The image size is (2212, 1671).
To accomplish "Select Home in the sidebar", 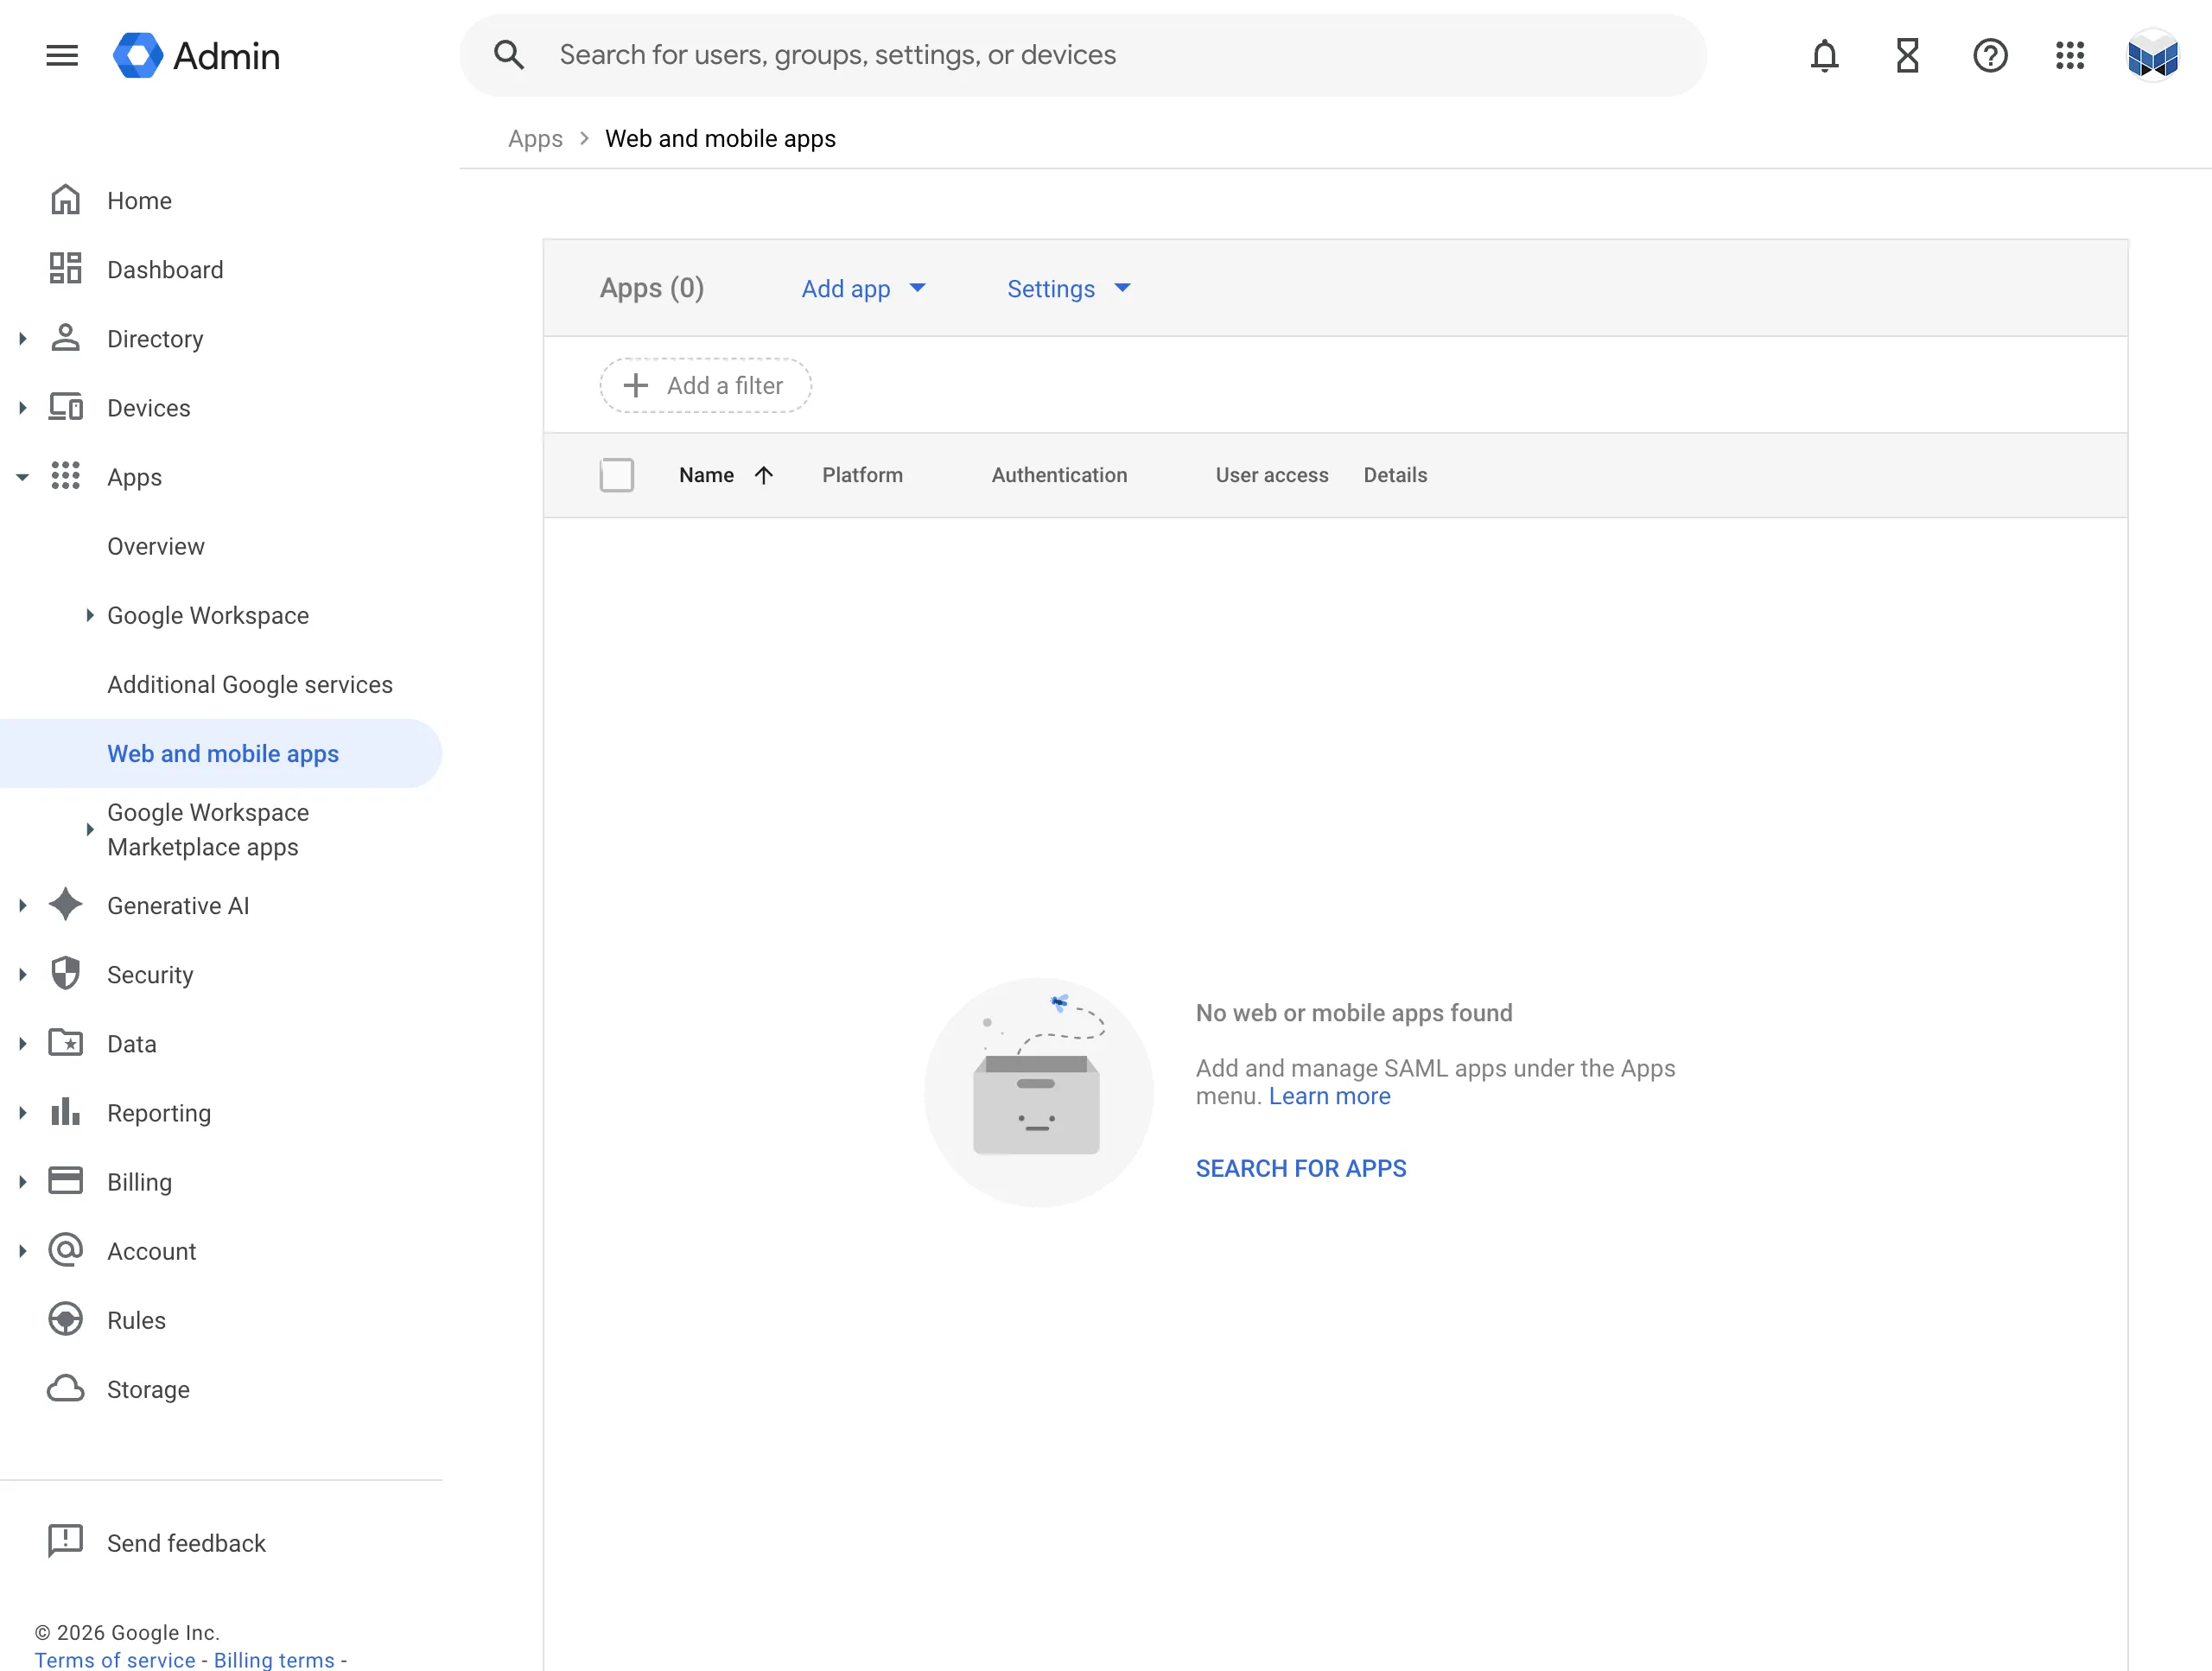I will point(139,200).
